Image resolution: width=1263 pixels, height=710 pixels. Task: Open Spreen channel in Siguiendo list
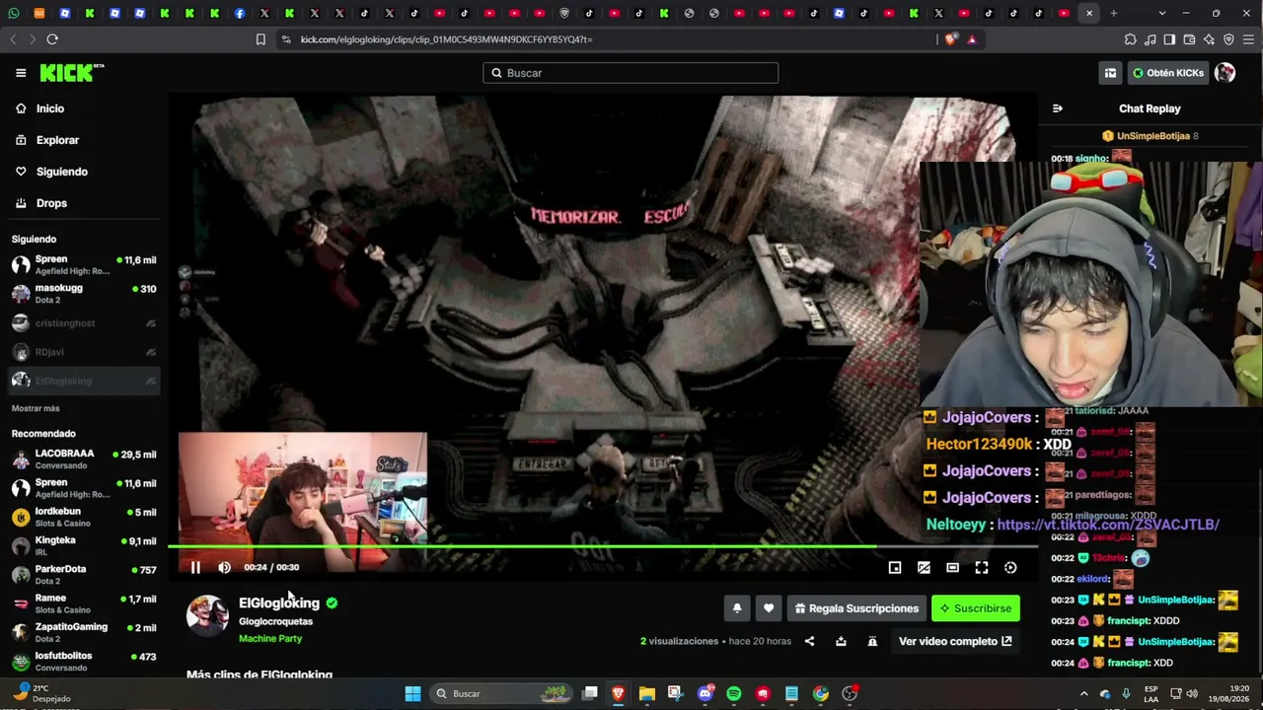coord(84,264)
